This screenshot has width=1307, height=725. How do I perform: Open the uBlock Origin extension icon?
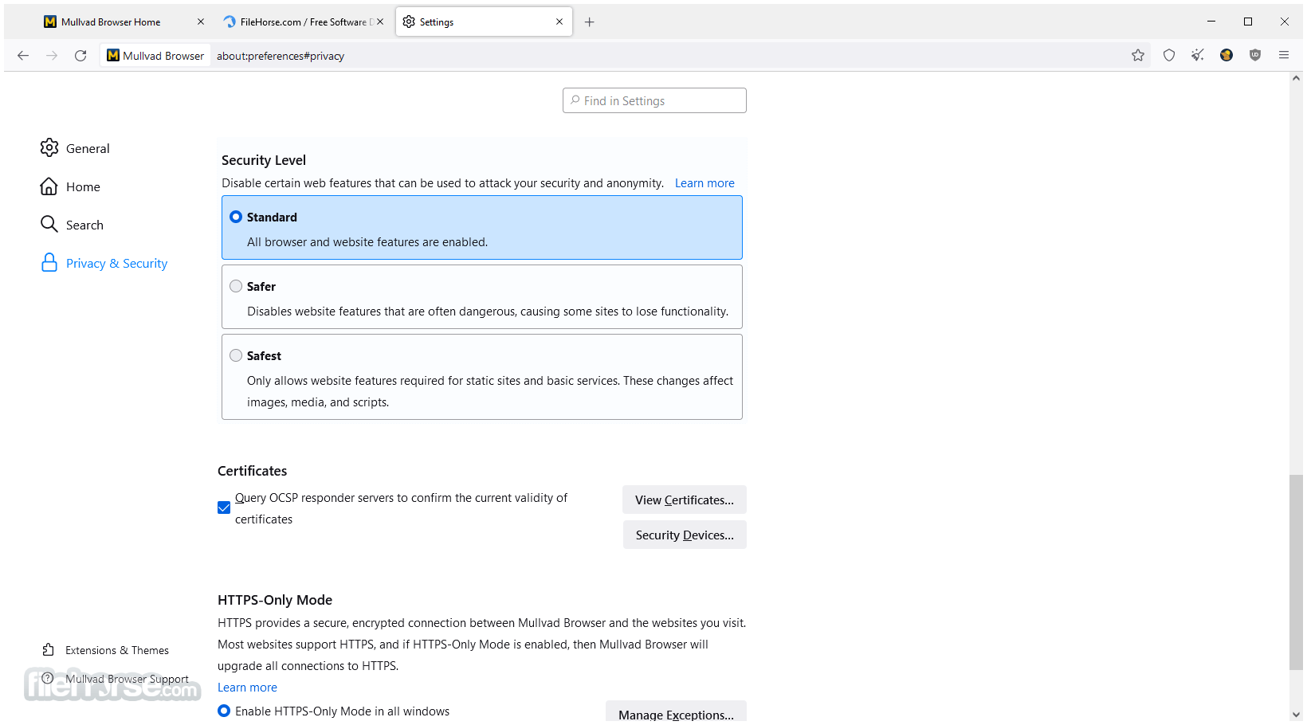[x=1255, y=56]
